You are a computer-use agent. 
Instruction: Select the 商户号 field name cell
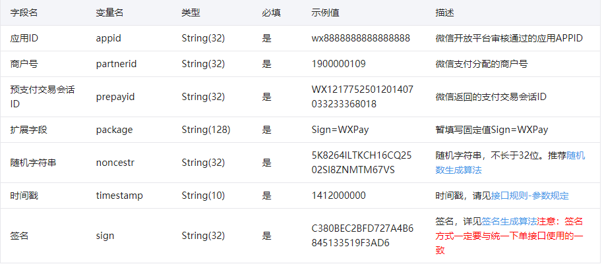24,64
